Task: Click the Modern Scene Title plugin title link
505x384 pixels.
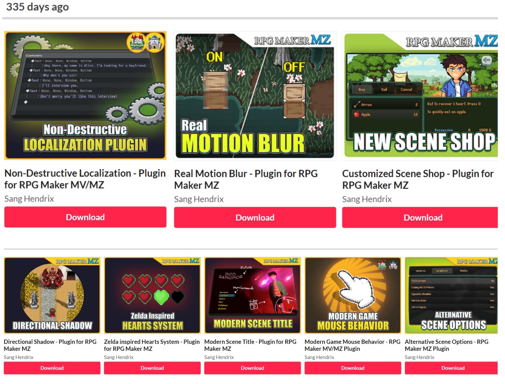Action: click(250, 345)
